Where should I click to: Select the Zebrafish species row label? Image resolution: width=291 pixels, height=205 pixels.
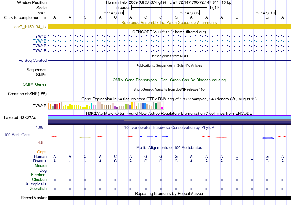pos(38,189)
